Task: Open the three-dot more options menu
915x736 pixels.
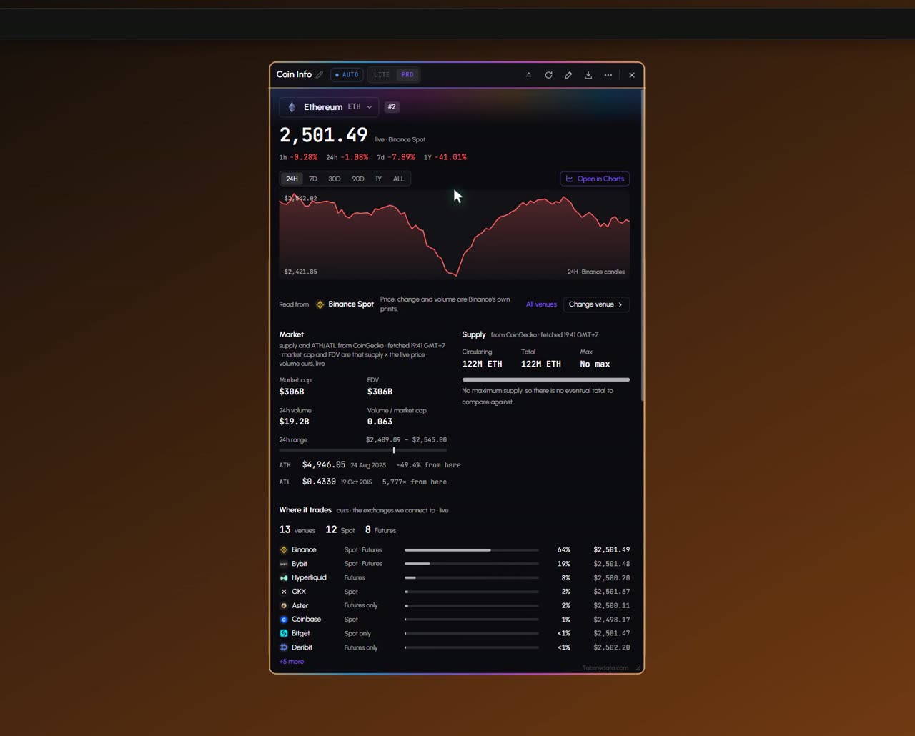Action: [608, 75]
